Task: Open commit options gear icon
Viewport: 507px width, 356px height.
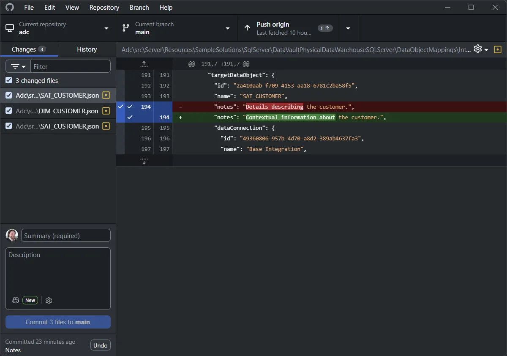Action: tap(49, 300)
